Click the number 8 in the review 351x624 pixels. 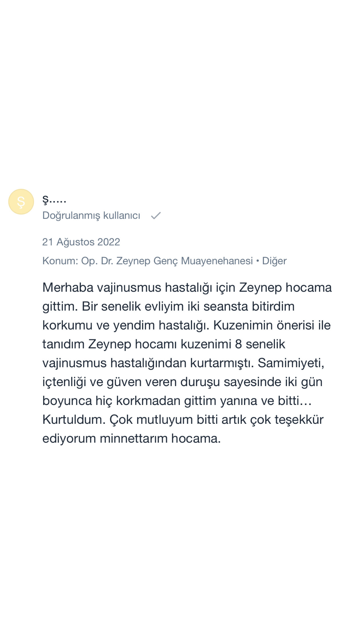click(x=238, y=344)
